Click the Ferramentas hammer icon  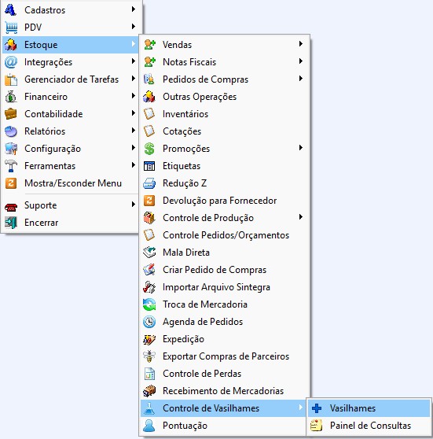tap(11, 166)
